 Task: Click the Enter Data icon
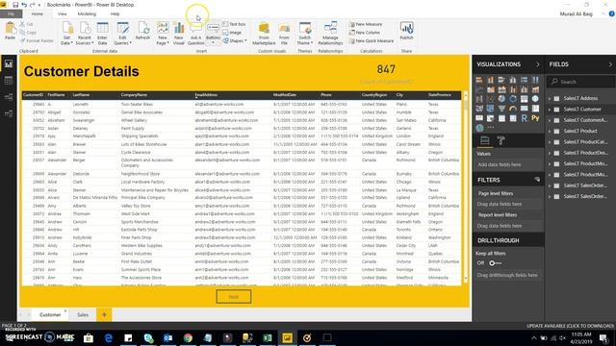[x=102, y=34]
